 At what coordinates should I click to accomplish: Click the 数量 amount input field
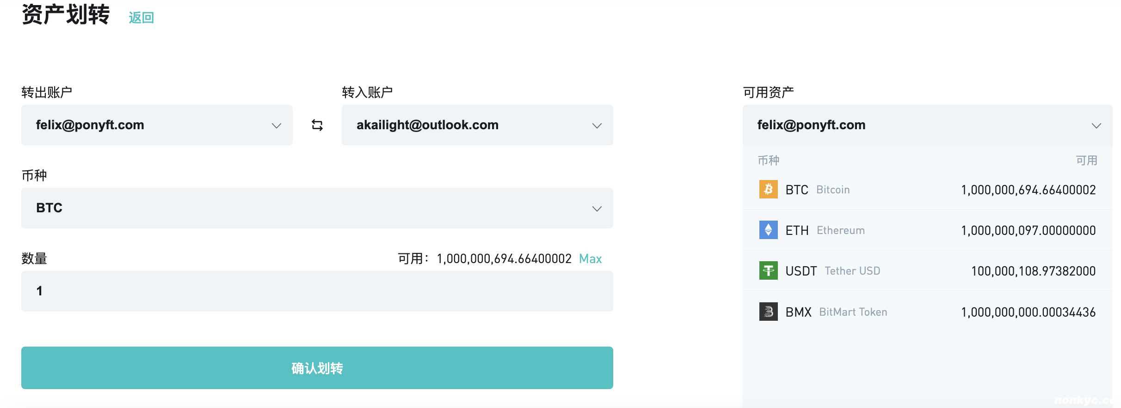317,291
